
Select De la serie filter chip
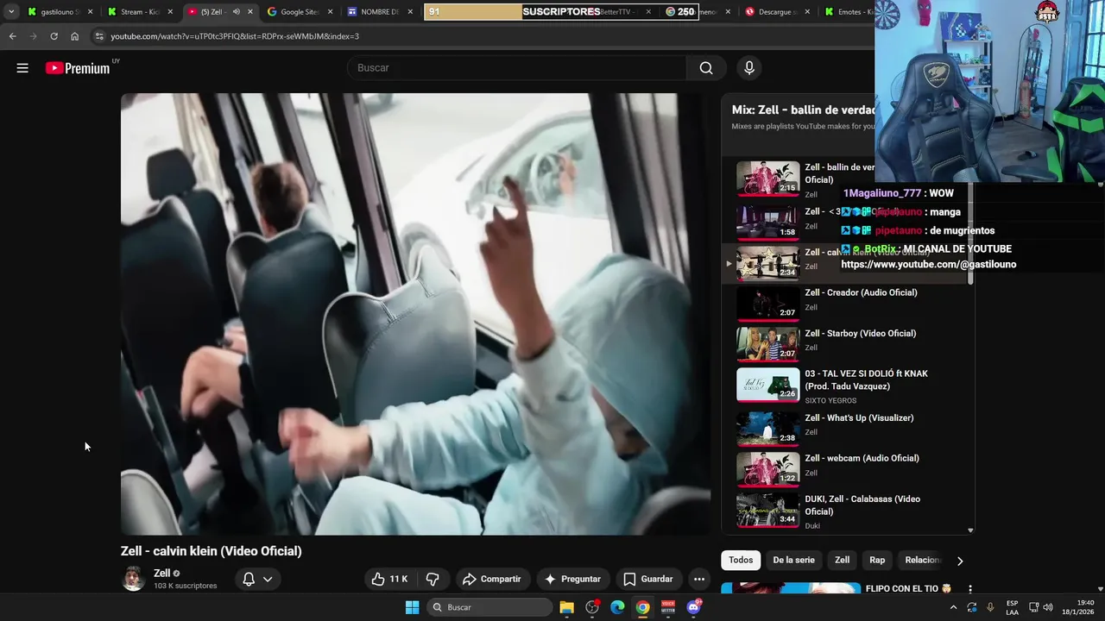click(x=793, y=561)
